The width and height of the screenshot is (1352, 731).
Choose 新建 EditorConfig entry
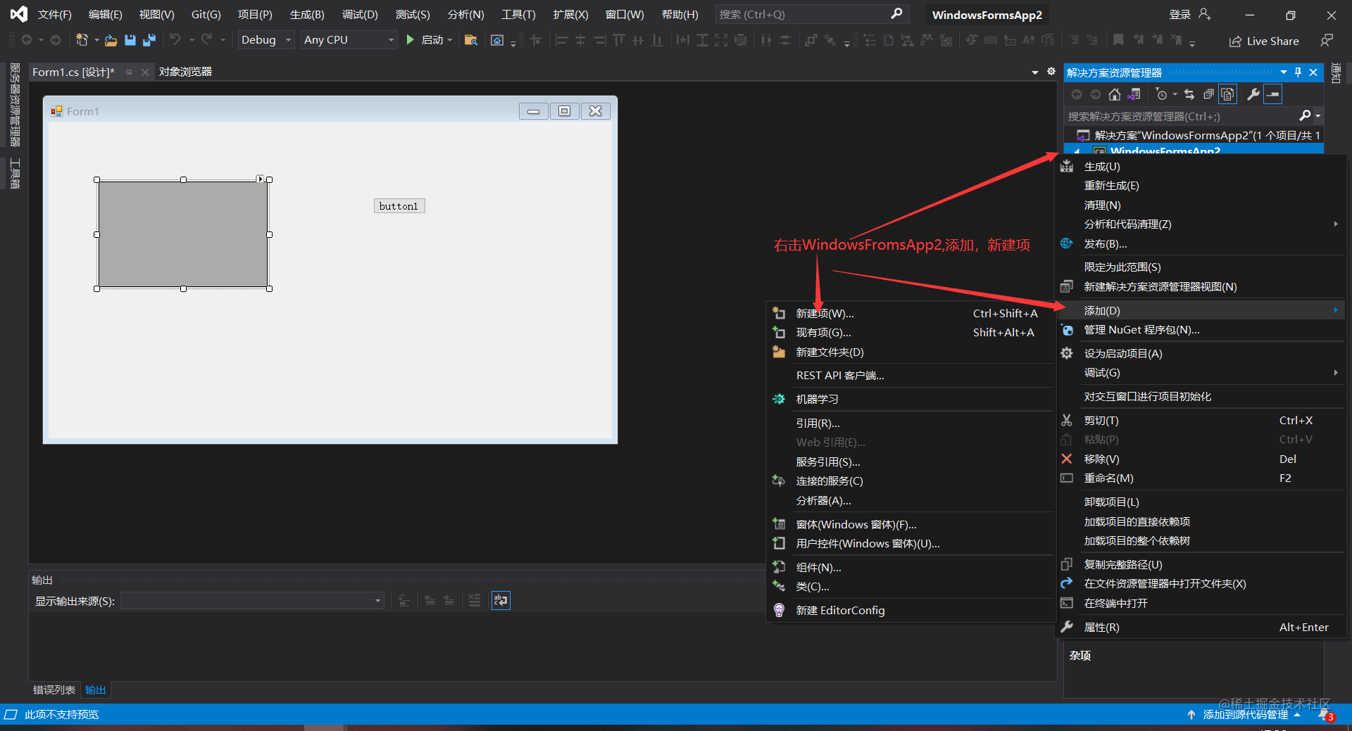click(910, 610)
